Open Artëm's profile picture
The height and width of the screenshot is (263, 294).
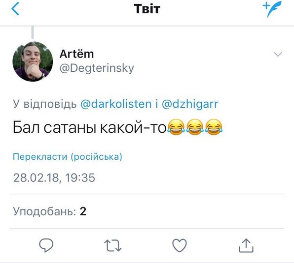[33, 61]
